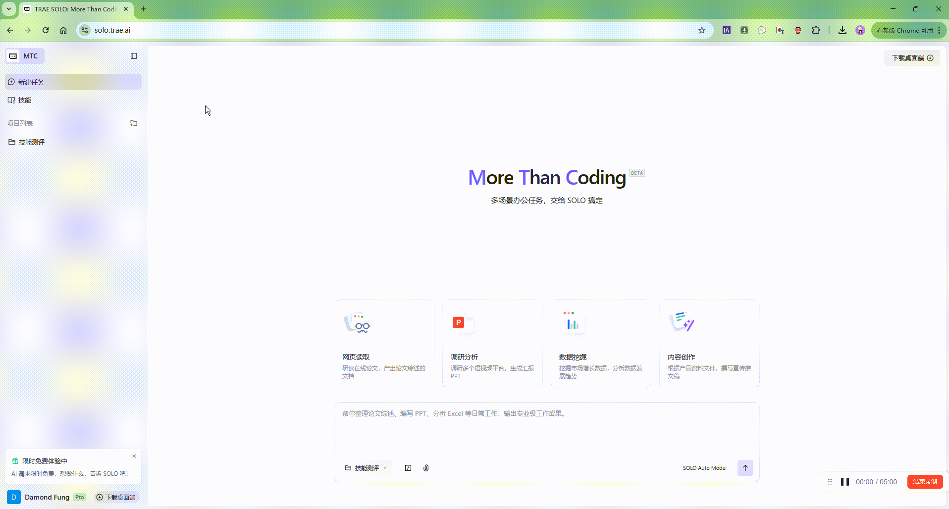Open 技能 in the sidebar
Image resolution: width=949 pixels, height=509 pixels.
tap(25, 100)
